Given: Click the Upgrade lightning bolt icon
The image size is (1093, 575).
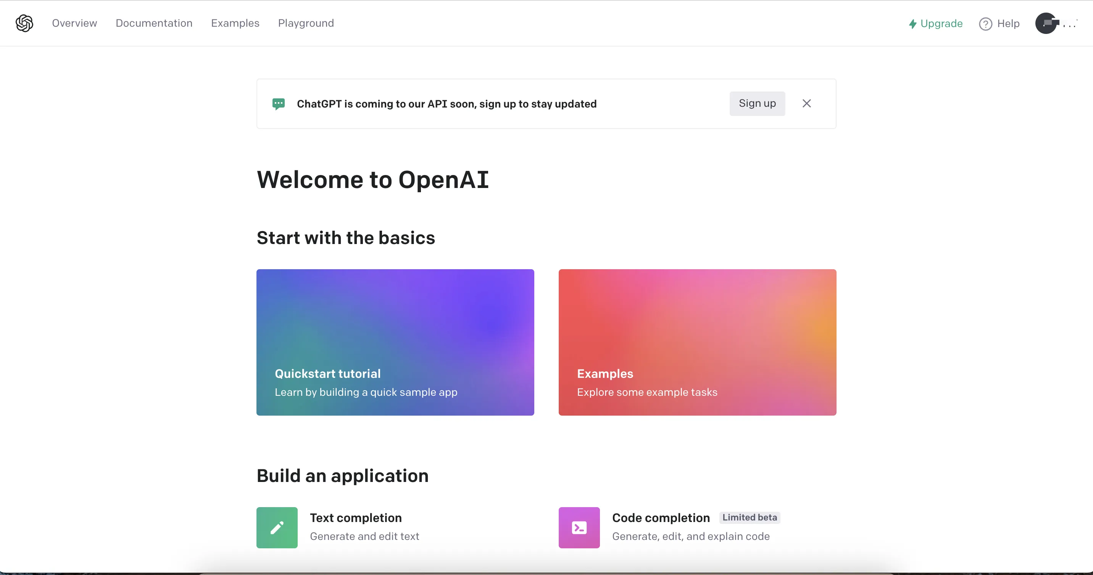Looking at the screenshot, I should pos(912,24).
